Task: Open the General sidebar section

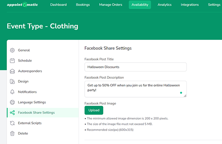Action: pyautogui.click(x=43, y=50)
